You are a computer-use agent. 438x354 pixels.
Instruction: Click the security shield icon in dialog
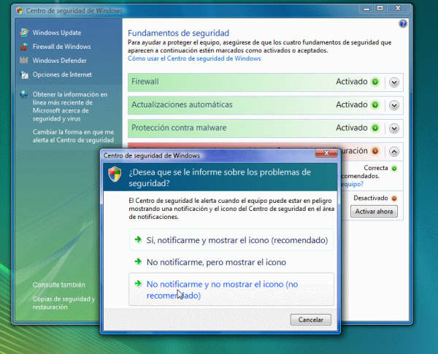115,174
